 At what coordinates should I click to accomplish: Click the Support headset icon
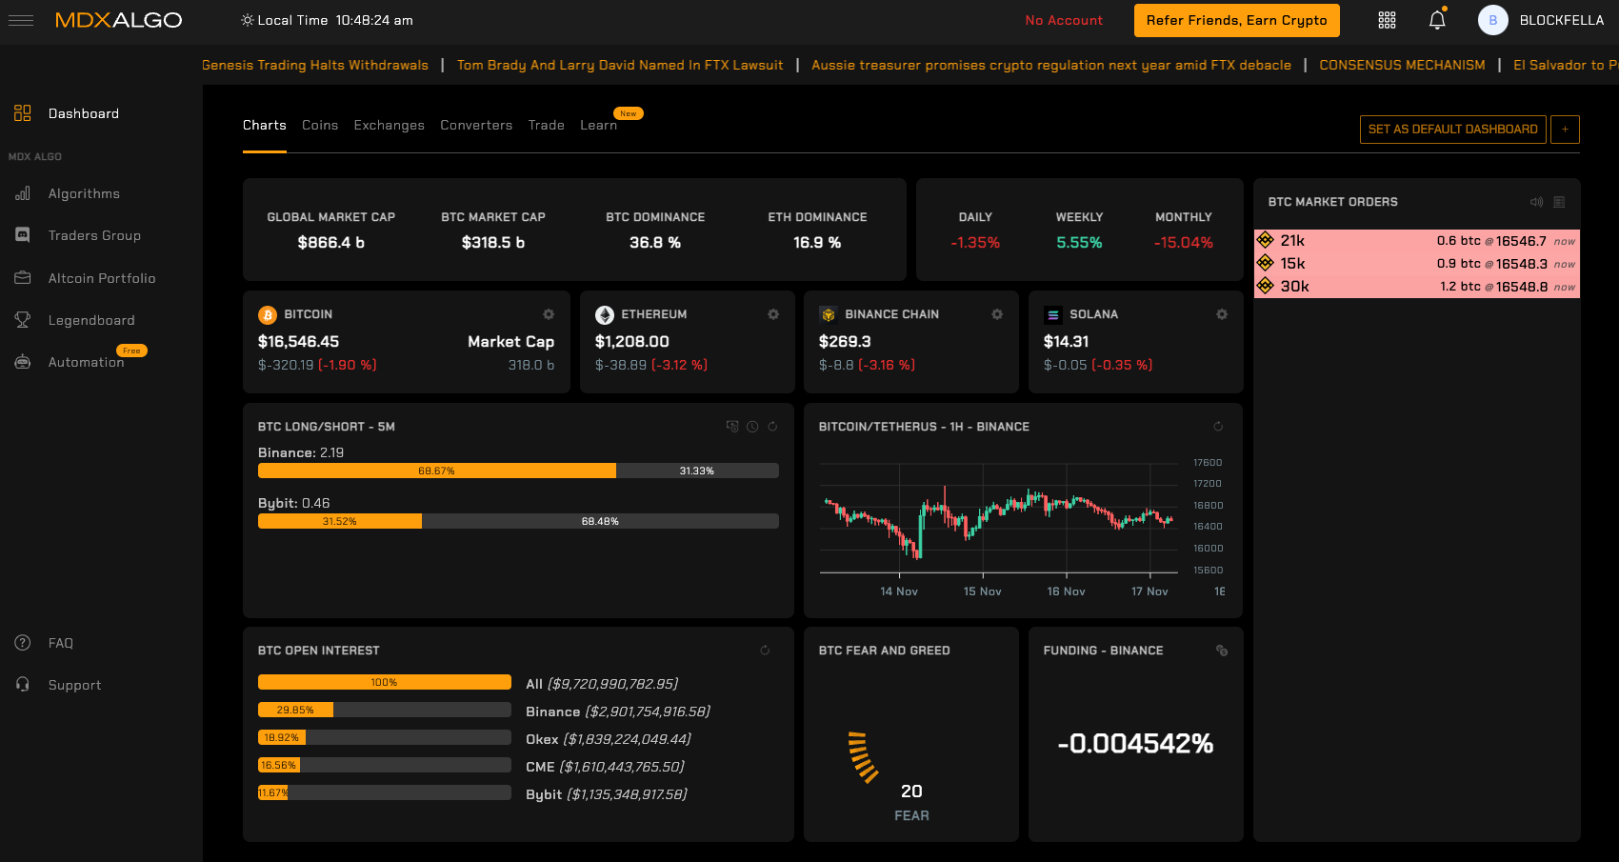(23, 685)
